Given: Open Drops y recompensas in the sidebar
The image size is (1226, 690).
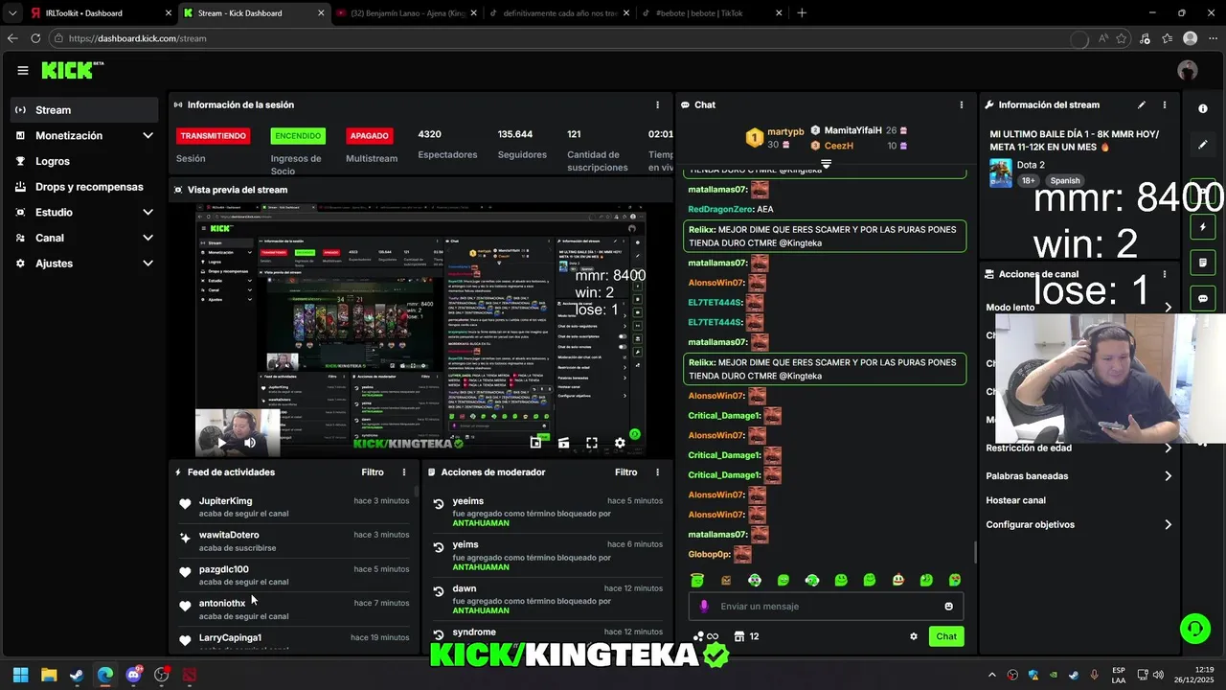Looking at the screenshot, I should coord(85,187).
